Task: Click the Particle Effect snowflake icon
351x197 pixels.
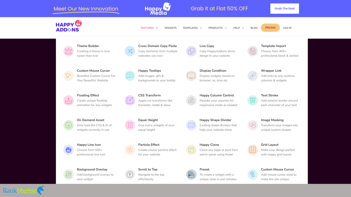Action: coord(130,150)
